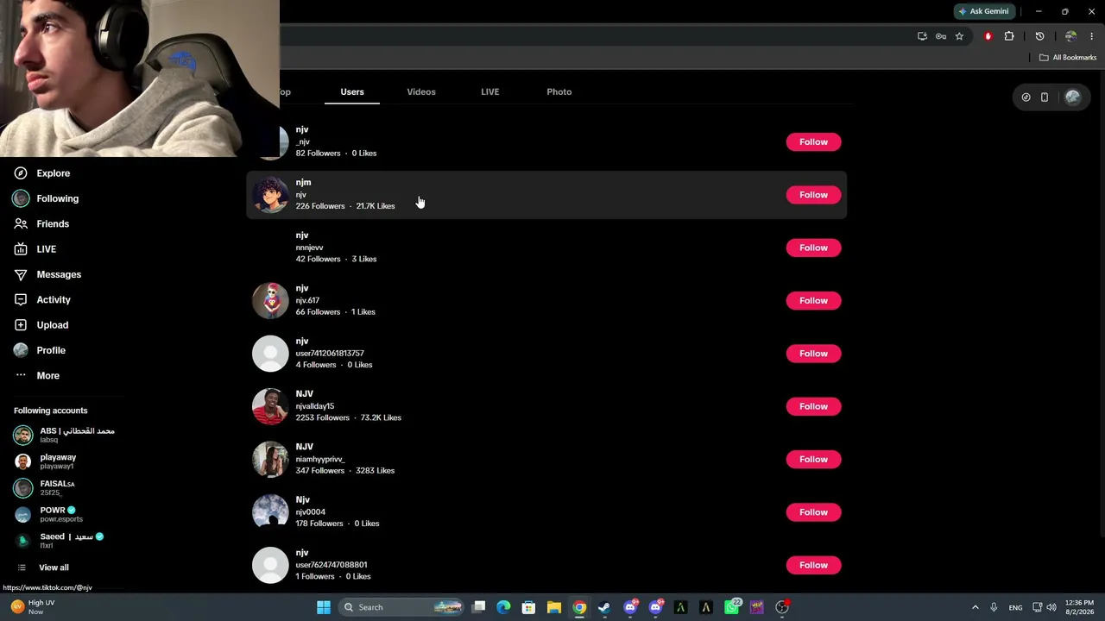Open niamhyyprivv_ profile picture
This screenshot has width=1105, height=621.
(270, 460)
